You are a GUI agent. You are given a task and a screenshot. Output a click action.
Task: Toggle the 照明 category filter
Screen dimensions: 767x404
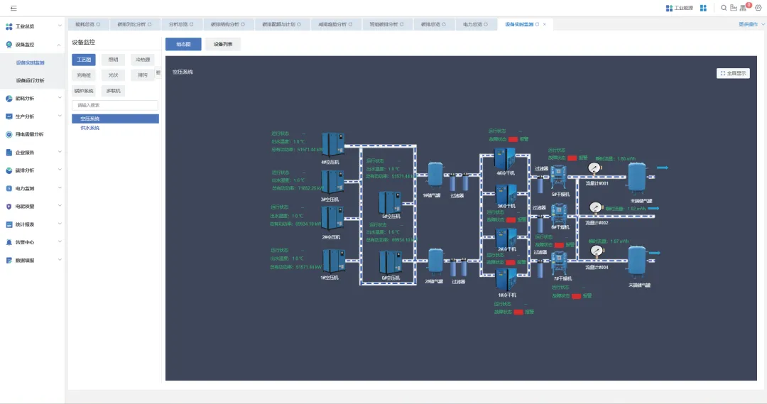[113, 60]
